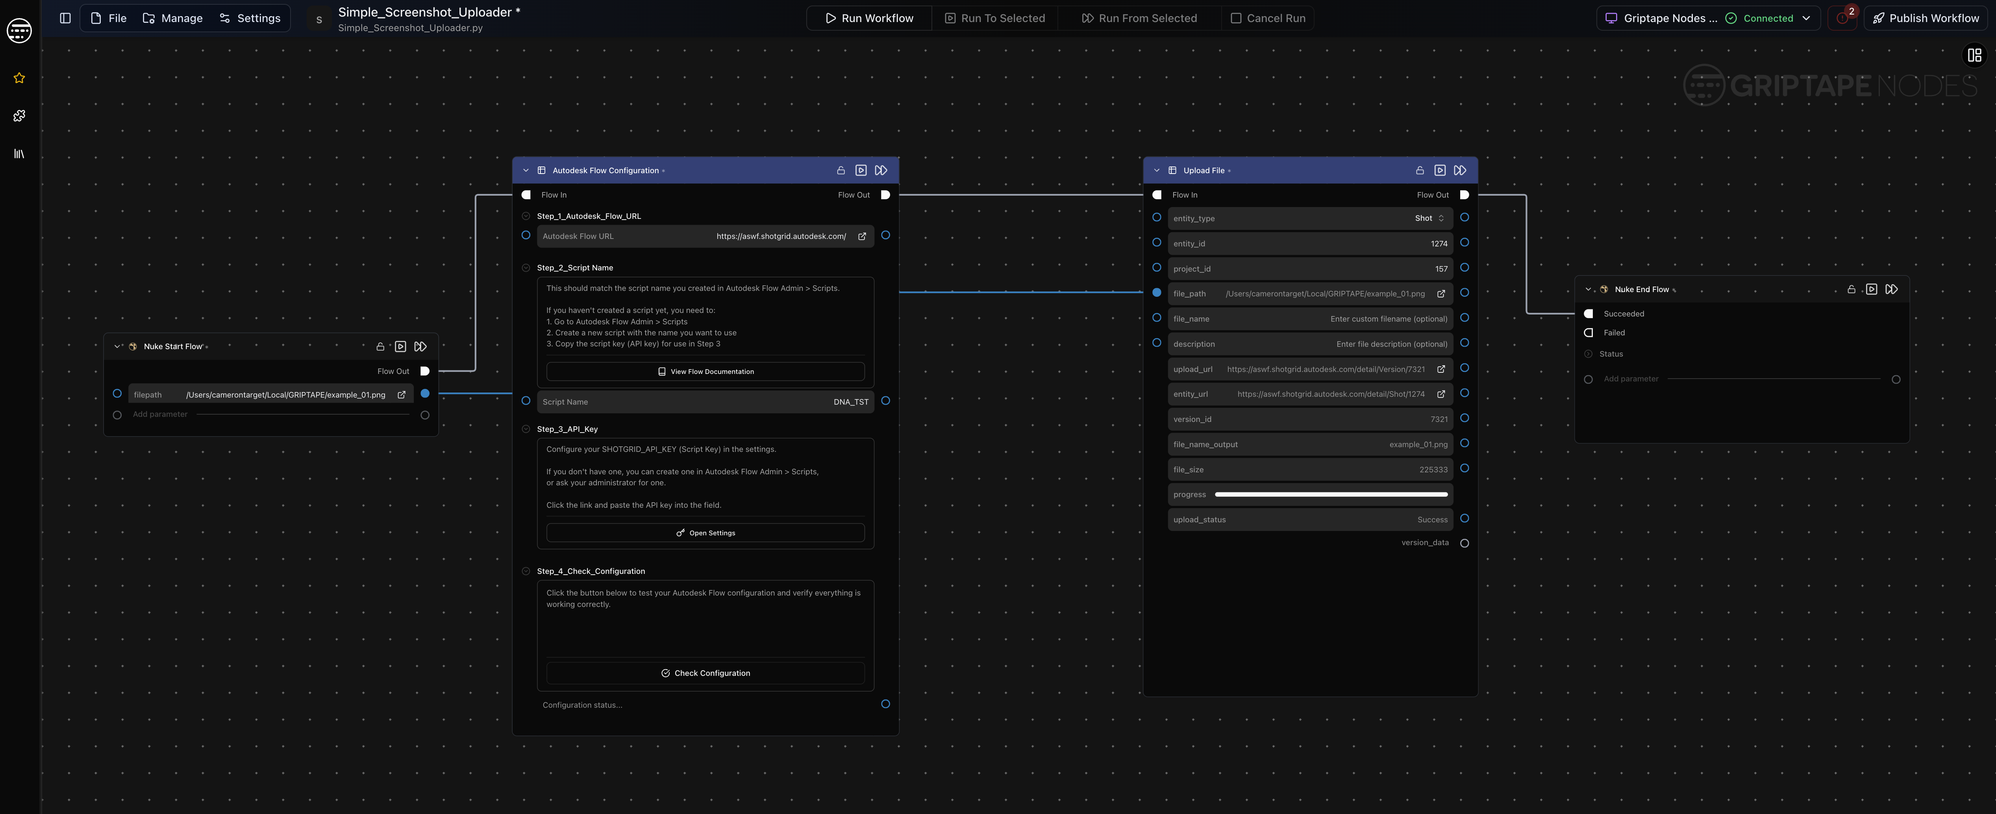Open the puzzle-piece nodes panel
This screenshot has width=1996, height=814.
(19, 115)
